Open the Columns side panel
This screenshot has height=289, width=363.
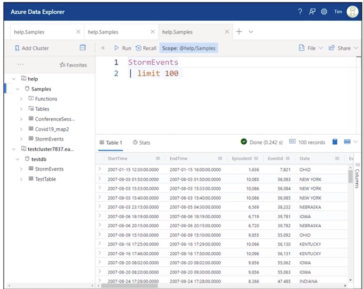[358, 176]
